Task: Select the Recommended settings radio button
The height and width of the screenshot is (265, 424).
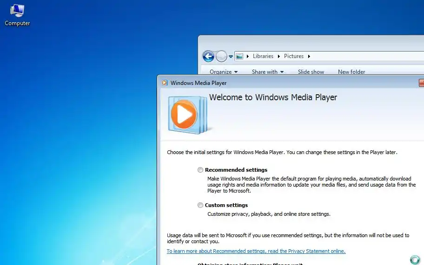Action: [200, 170]
